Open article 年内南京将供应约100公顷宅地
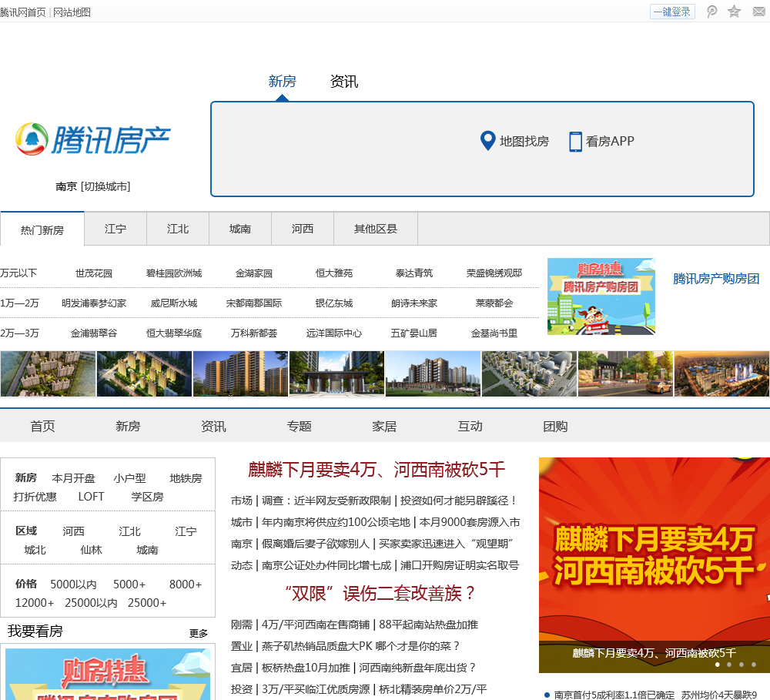The height and width of the screenshot is (700, 770). pyautogui.click(x=336, y=522)
